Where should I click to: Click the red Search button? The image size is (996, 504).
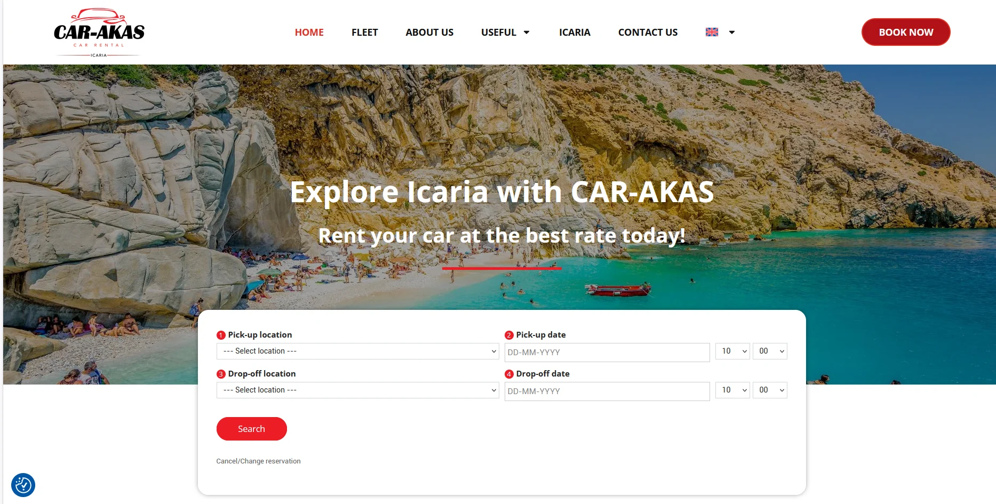click(x=251, y=429)
